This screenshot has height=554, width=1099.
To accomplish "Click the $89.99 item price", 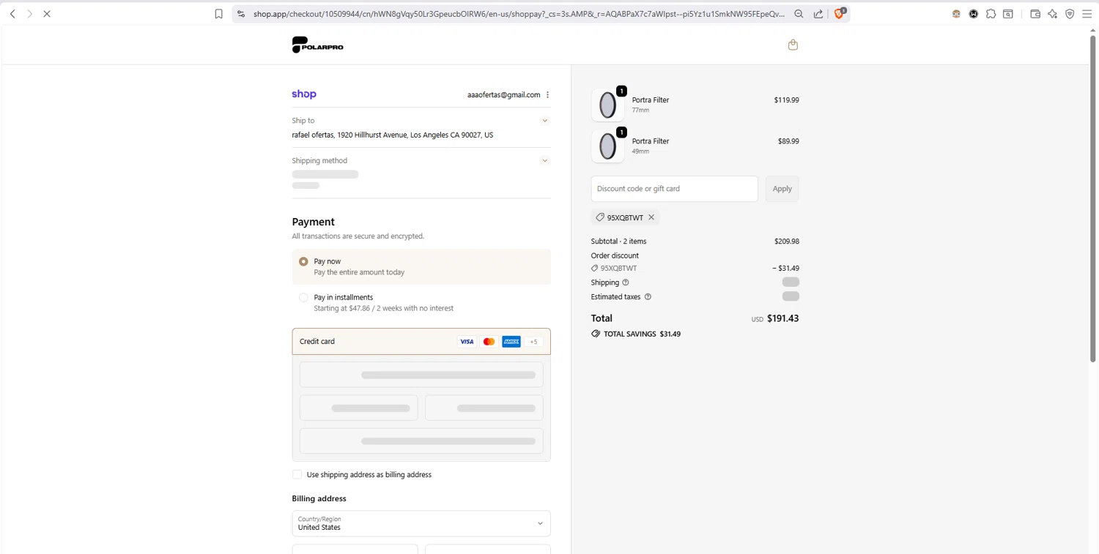I will [788, 141].
